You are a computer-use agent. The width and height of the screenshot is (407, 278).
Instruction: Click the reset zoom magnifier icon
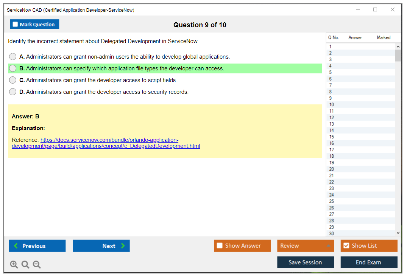(25, 264)
